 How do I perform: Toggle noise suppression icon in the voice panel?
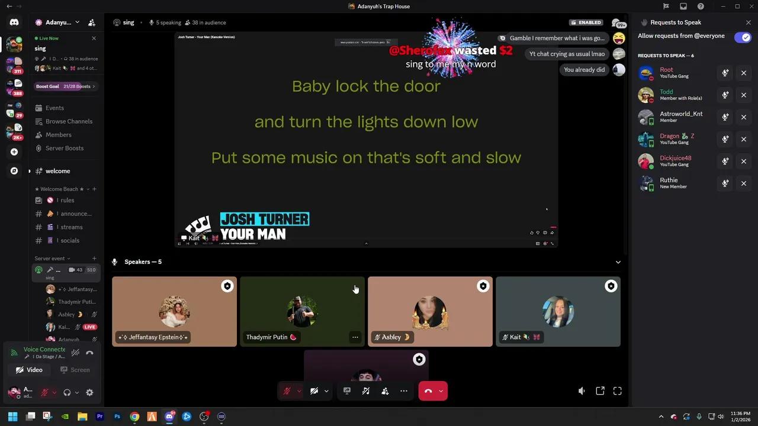[75, 353]
